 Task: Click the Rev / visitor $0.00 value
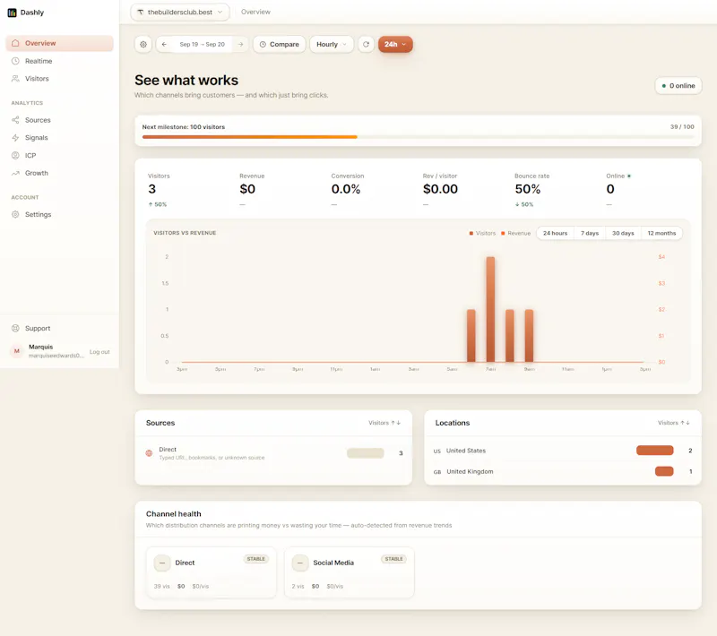440,189
